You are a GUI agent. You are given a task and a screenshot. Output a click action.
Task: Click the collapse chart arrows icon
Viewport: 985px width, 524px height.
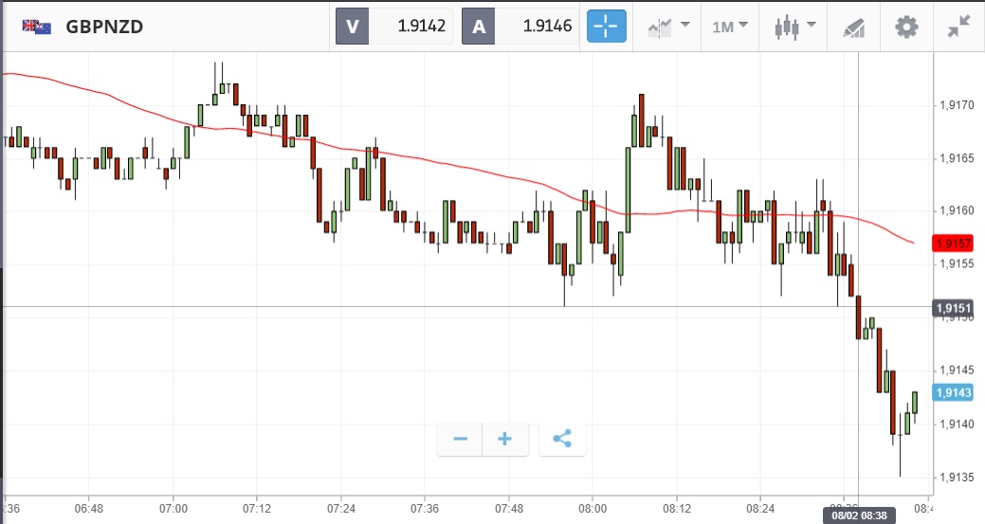pos(959,27)
